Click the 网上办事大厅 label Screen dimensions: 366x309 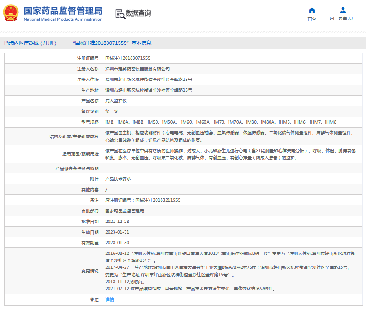tap(342, 19)
